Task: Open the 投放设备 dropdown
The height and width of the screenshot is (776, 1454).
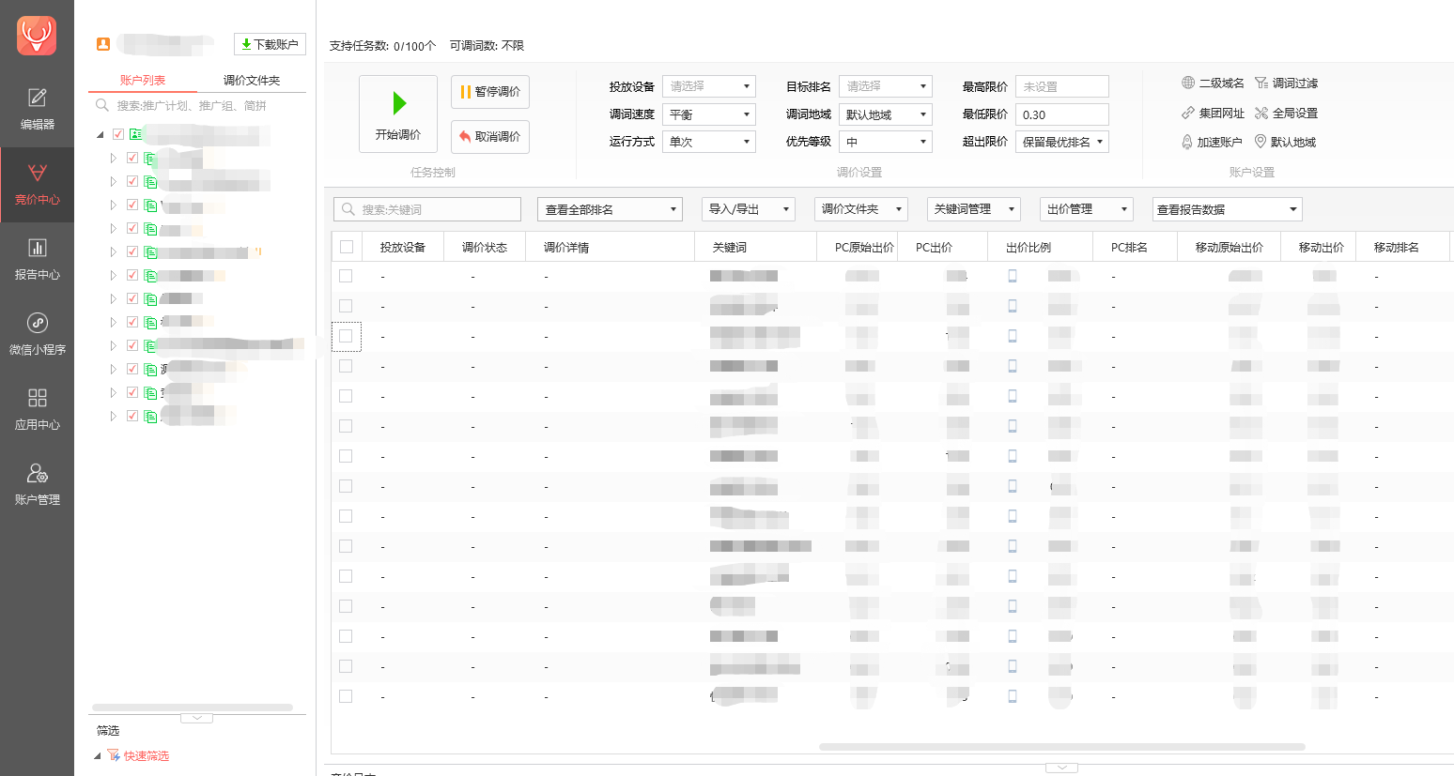Action: point(709,86)
